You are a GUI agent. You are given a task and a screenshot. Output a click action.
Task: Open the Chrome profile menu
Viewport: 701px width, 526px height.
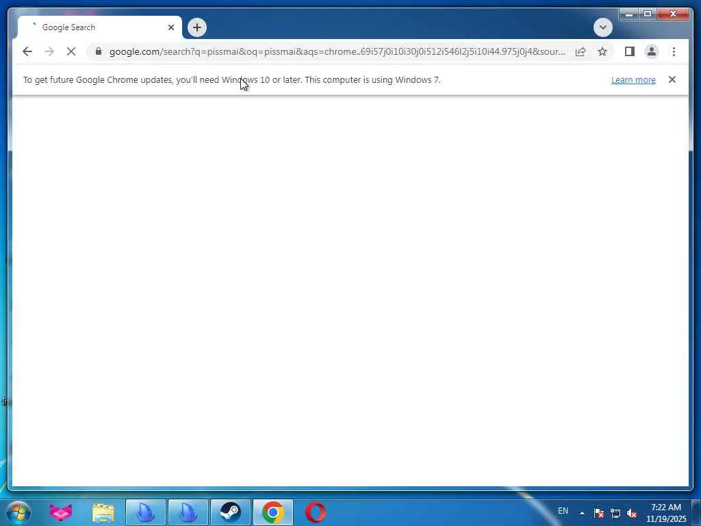click(652, 51)
